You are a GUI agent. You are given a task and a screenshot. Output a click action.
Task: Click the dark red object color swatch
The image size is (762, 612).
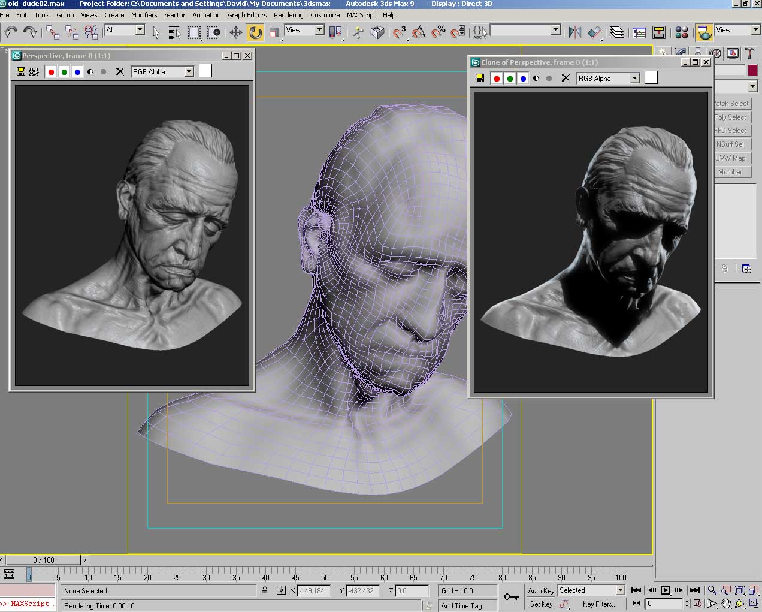(x=752, y=71)
